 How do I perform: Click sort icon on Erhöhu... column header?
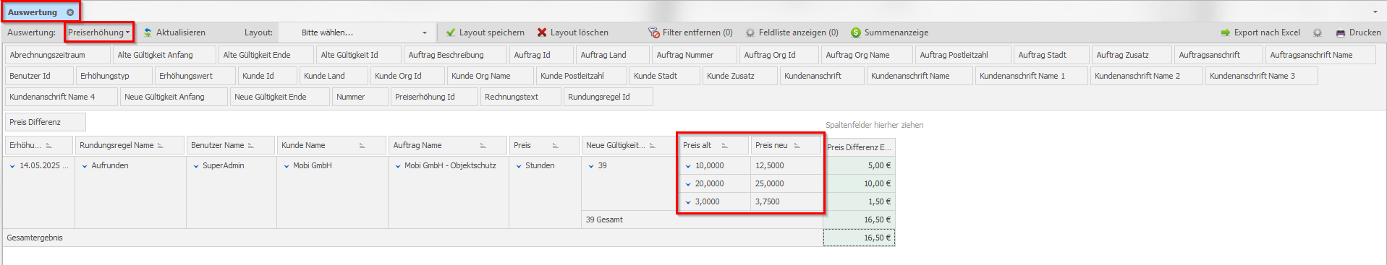49,146
